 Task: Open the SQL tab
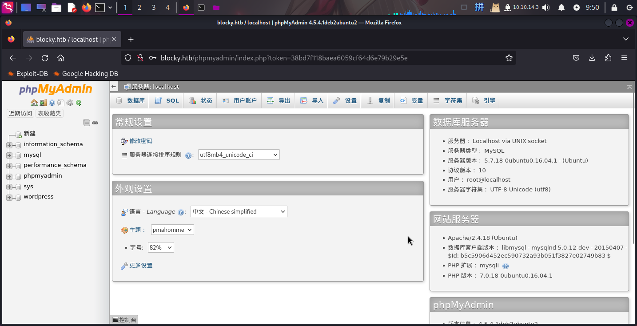click(x=167, y=100)
